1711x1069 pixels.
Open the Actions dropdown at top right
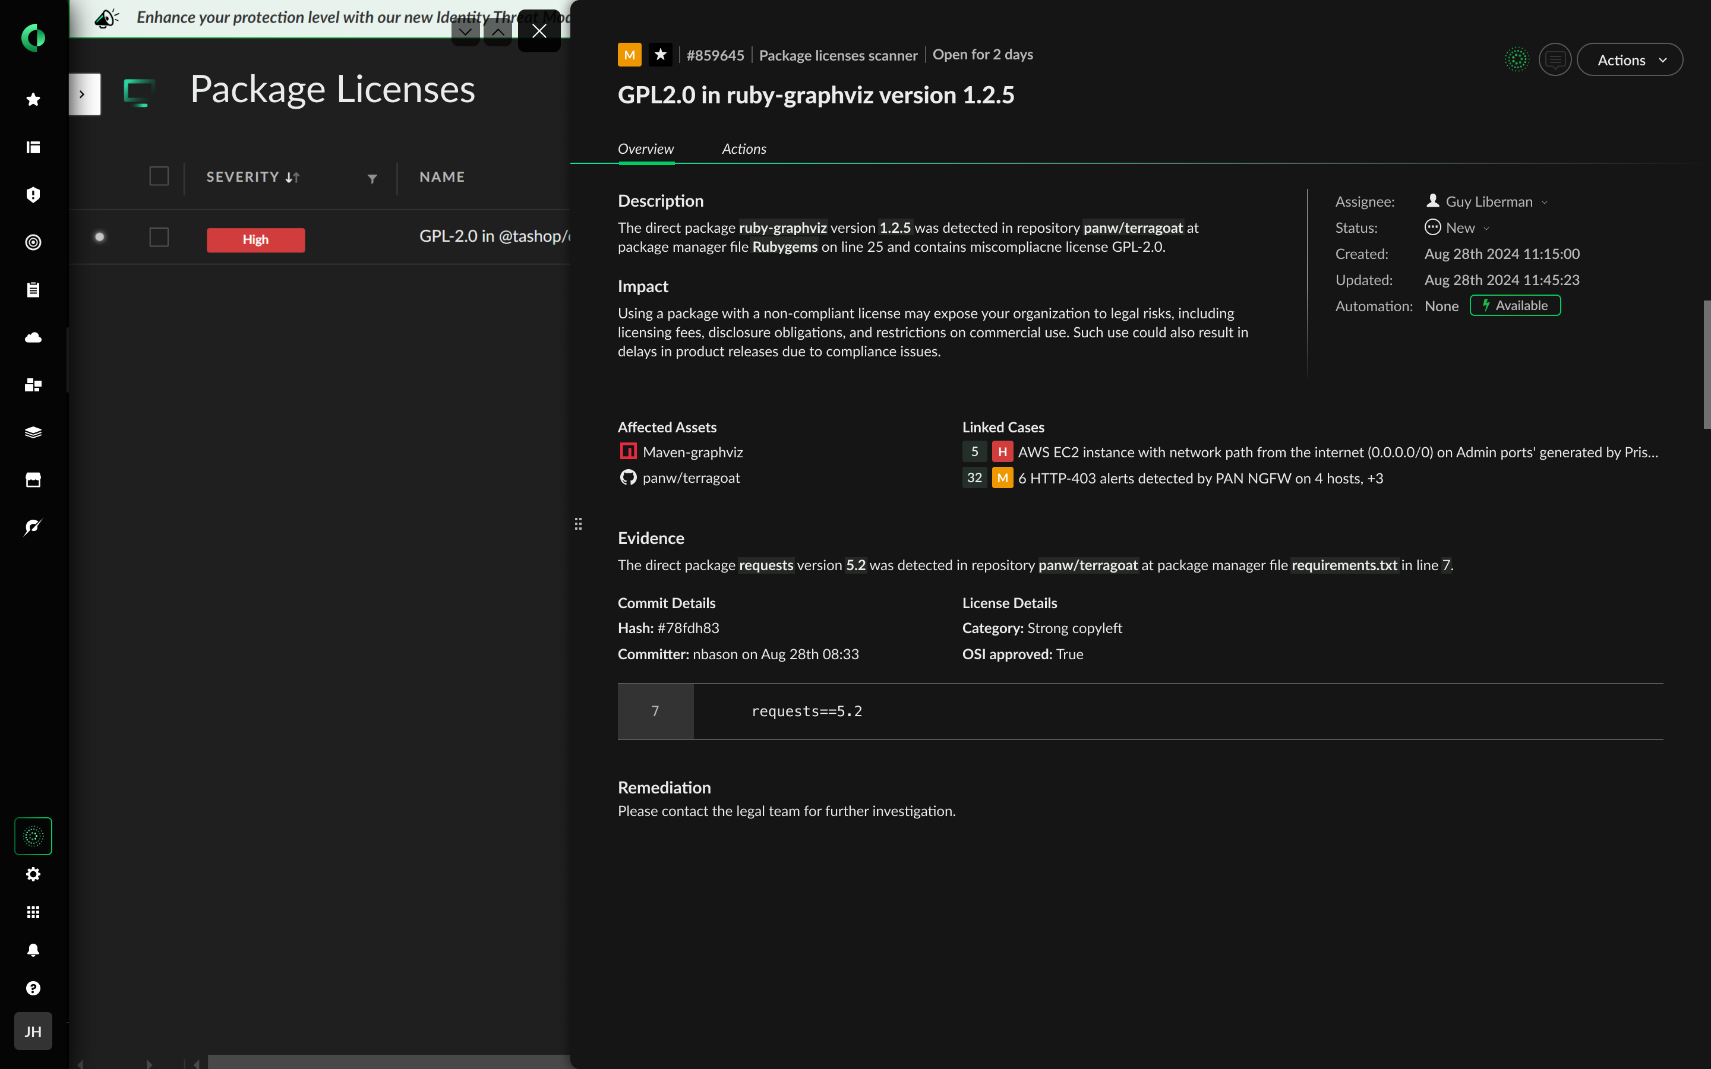[1629, 59]
